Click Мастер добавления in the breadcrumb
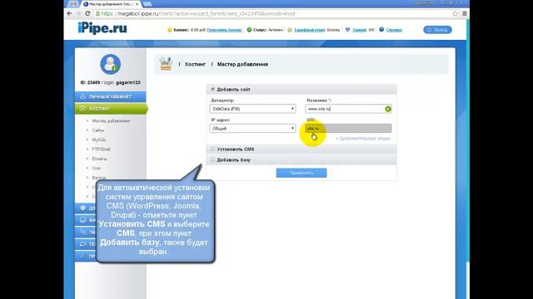 point(242,64)
